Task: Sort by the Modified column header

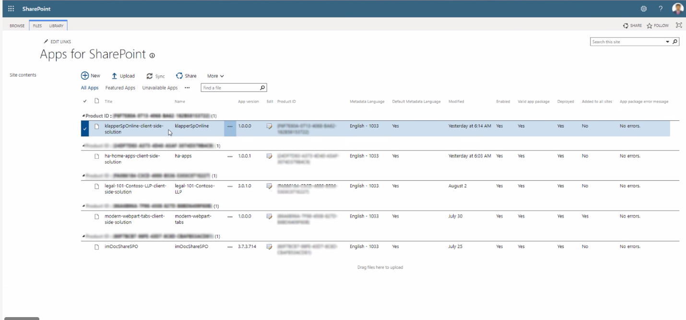Action: click(456, 101)
